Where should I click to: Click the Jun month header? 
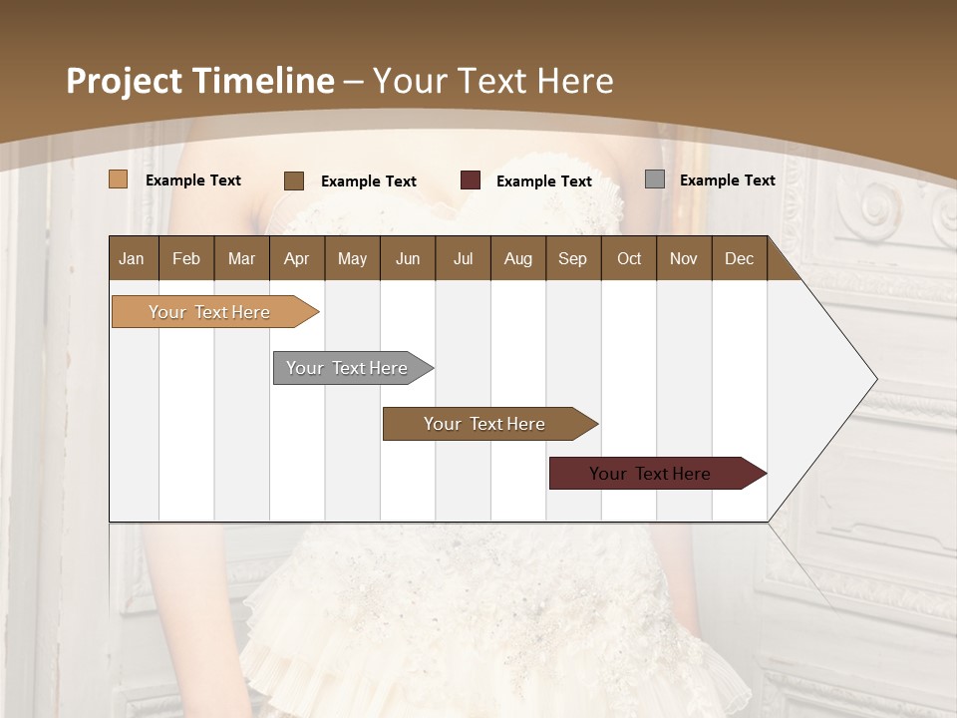point(408,258)
